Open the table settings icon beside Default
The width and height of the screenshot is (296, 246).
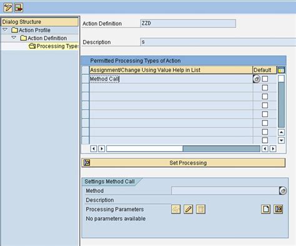[281, 70]
